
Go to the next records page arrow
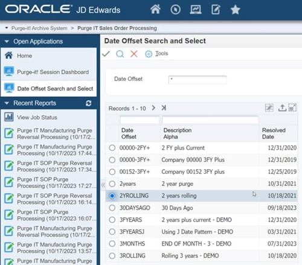click(153, 108)
